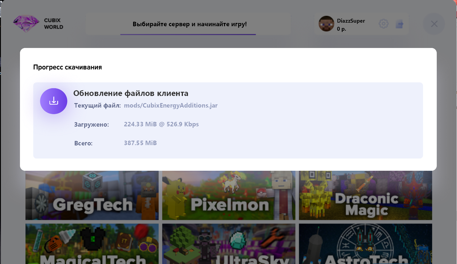Image resolution: width=457 pixels, height=264 pixels.
Task: Click the mods/CubixEnergyAdditions.jar file name
Action: tap(171, 105)
